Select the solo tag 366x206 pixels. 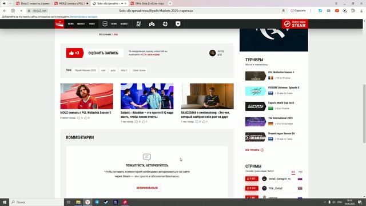104,70
